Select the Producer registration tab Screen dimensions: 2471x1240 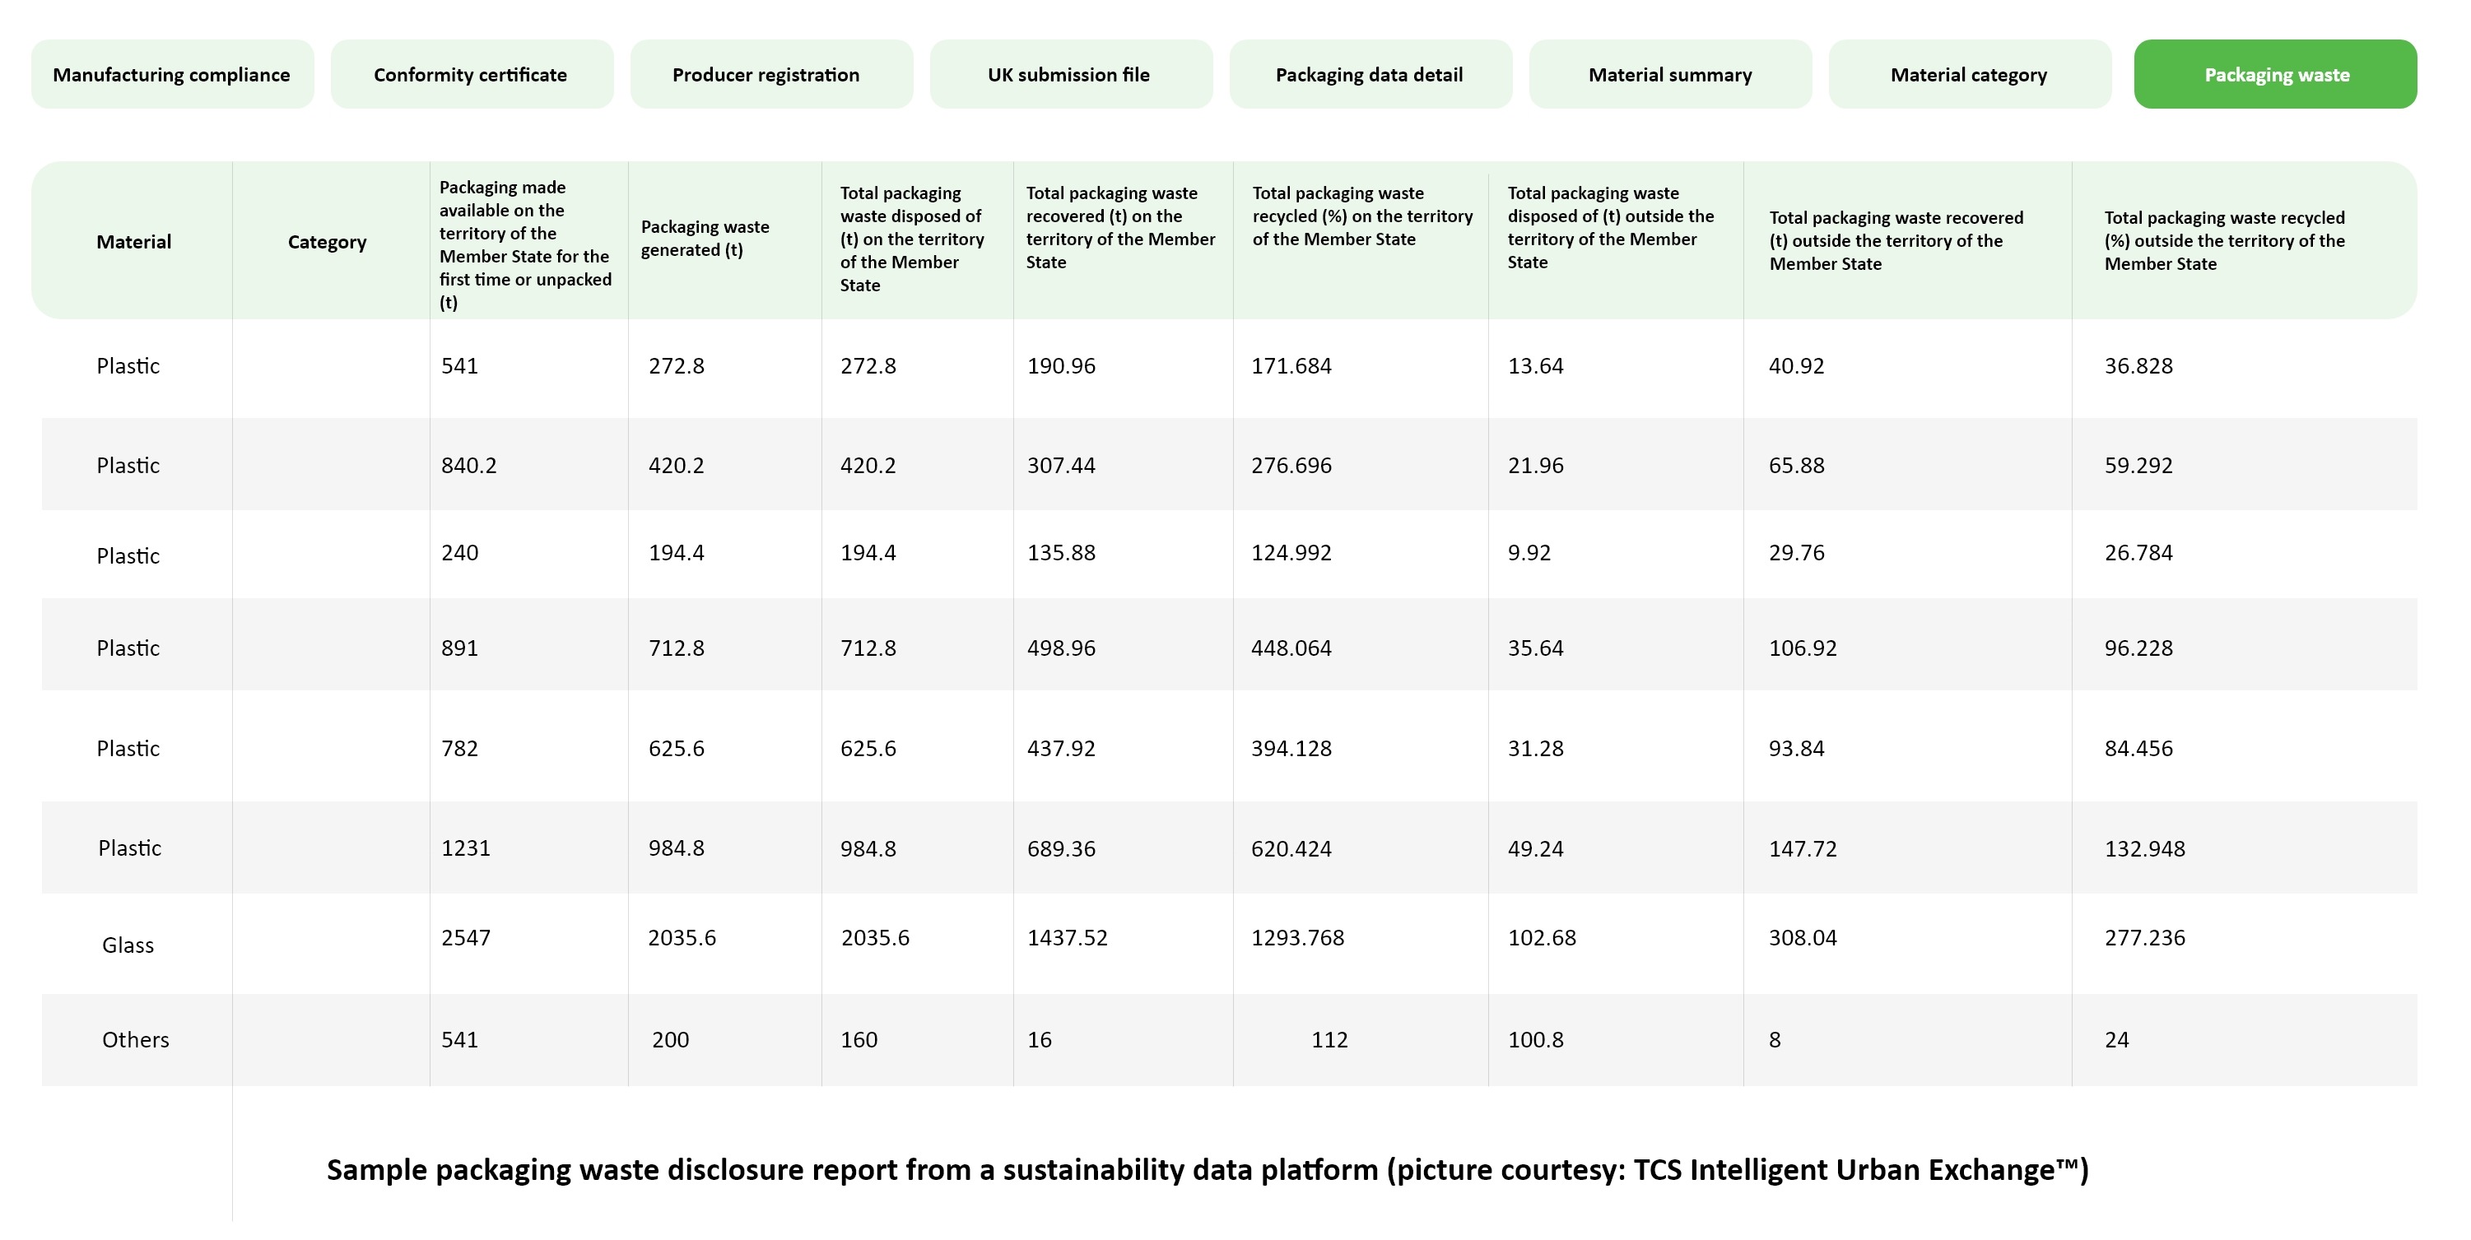(770, 74)
